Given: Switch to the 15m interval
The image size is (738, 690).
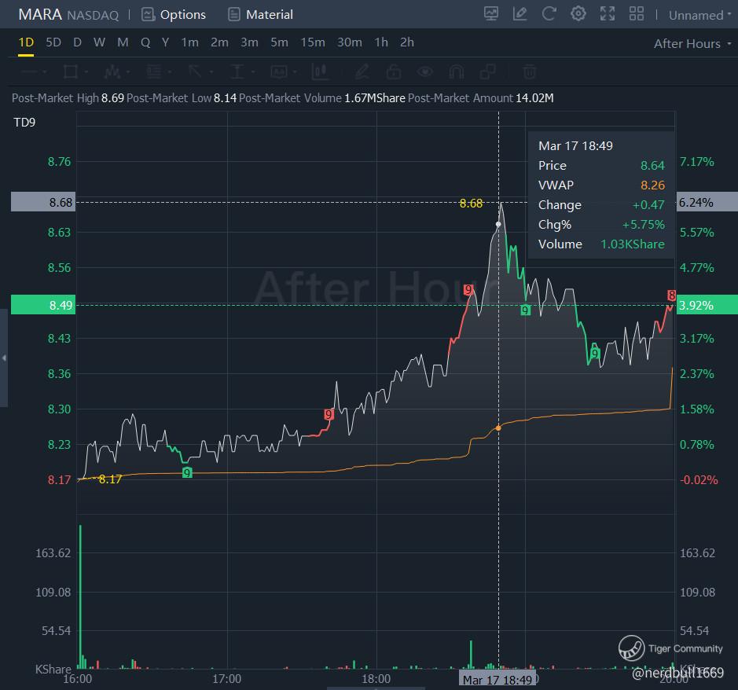Looking at the screenshot, I should [313, 42].
